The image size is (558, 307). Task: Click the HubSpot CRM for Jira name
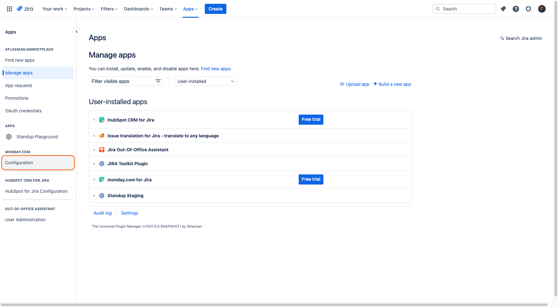pyautogui.click(x=131, y=120)
